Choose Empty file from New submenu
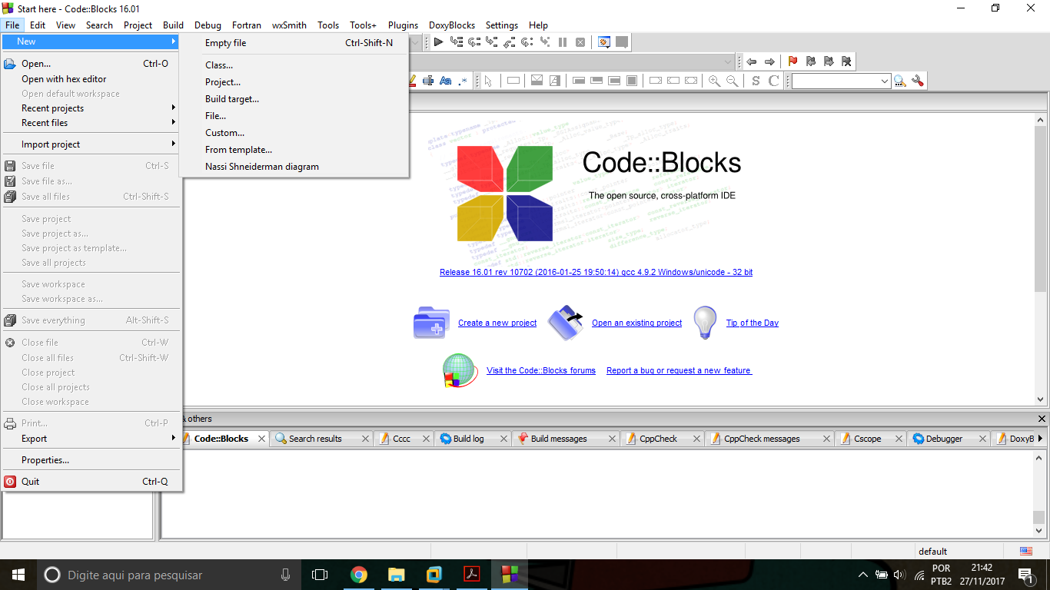Image resolution: width=1050 pixels, height=590 pixels. pyautogui.click(x=294, y=43)
